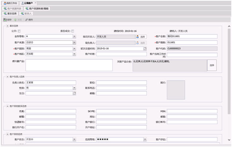
Task: Click the 照片 photo placeholder
Action: coord(173,90)
